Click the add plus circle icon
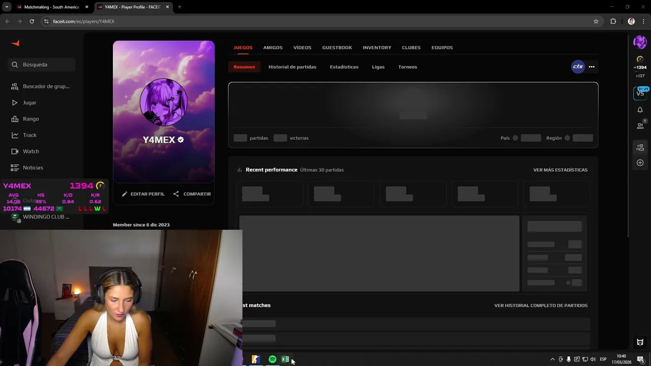Viewport: 651px width, 366px height. 640,163
